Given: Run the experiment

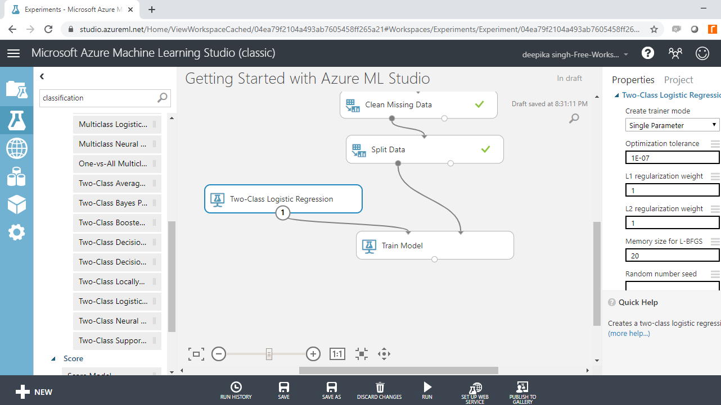Looking at the screenshot, I should pyautogui.click(x=427, y=390).
